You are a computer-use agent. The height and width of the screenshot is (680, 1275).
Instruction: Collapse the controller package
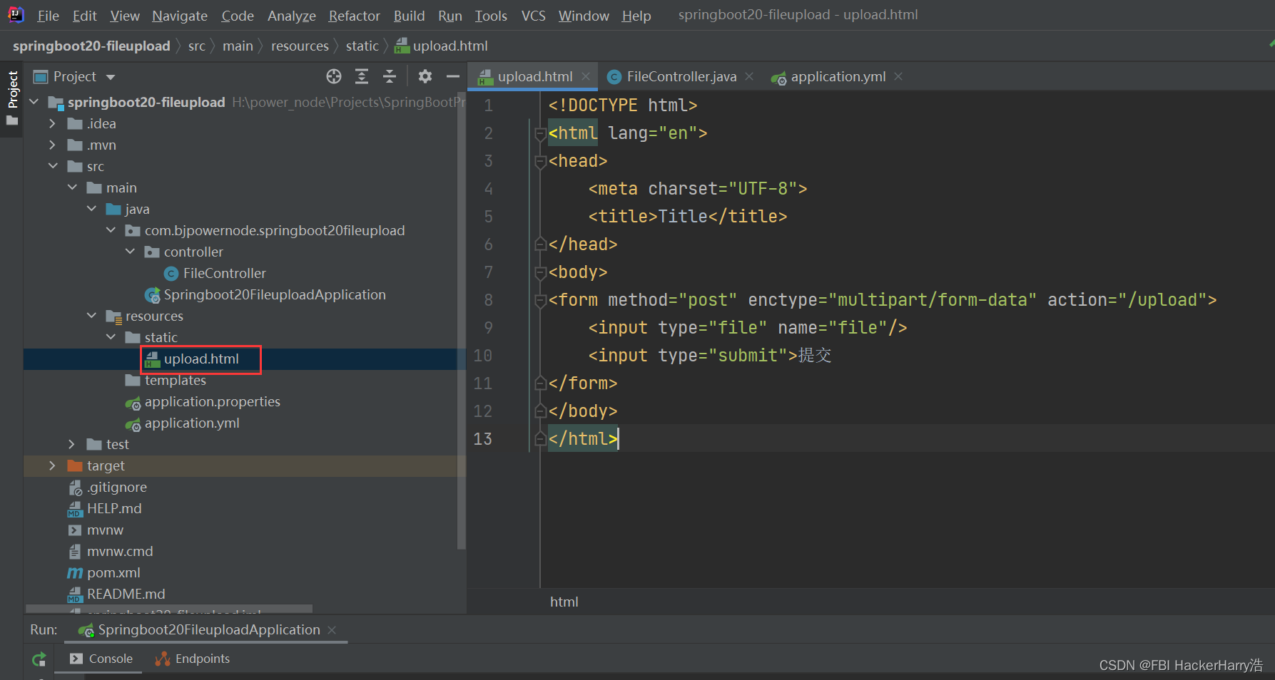[x=130, y=252]
